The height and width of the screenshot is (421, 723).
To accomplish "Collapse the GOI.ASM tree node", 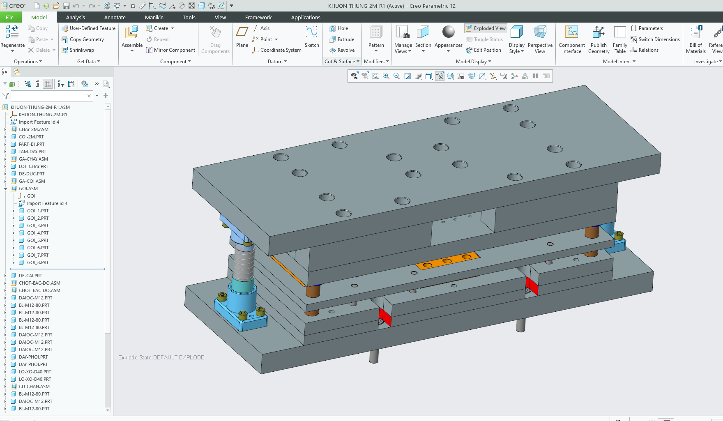I will click(5, 189).
